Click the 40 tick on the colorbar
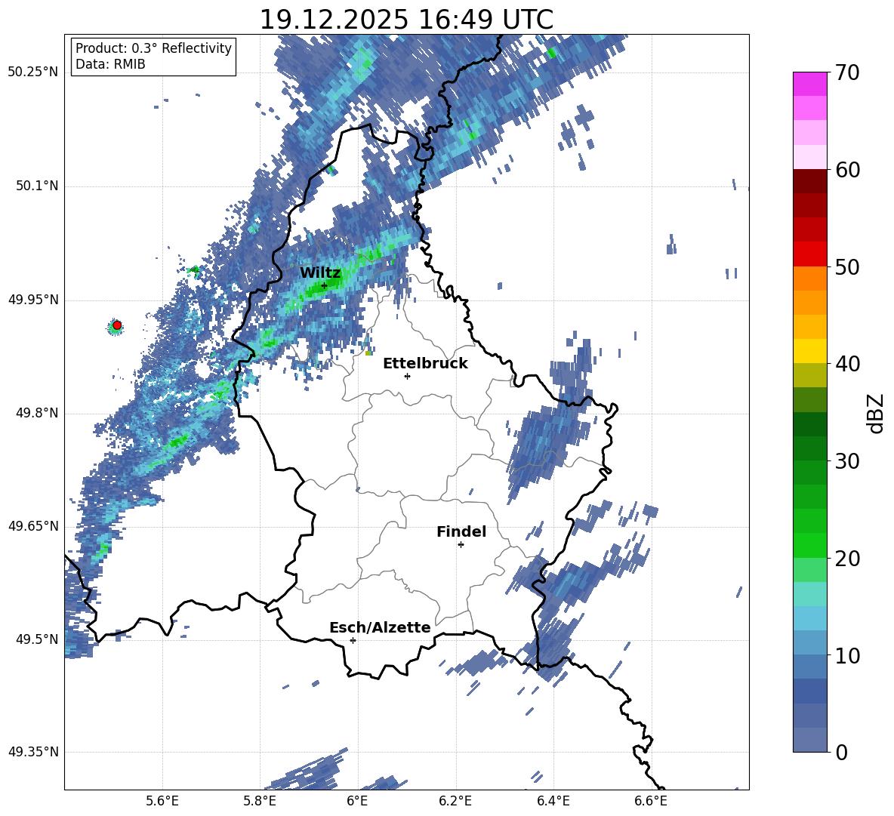894x816 pixels. [x=846, y=364]
